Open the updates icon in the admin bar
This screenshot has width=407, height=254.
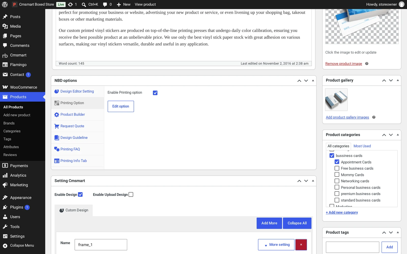tap(70, 4)
